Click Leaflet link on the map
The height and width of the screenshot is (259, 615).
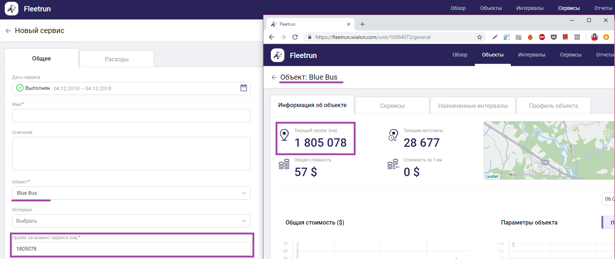492,176
